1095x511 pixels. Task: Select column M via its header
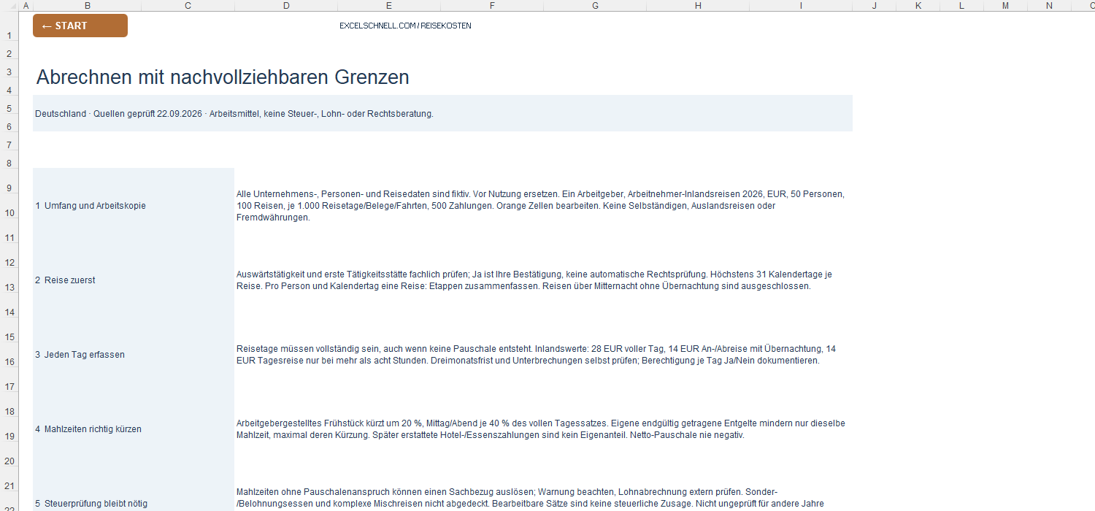(1005, 6)
